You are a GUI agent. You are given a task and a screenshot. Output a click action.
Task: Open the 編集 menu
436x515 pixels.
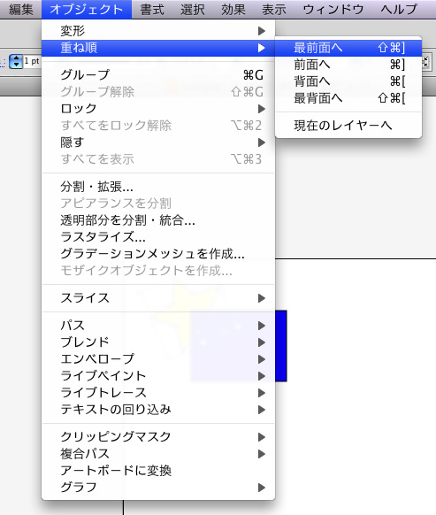point(21,9)
